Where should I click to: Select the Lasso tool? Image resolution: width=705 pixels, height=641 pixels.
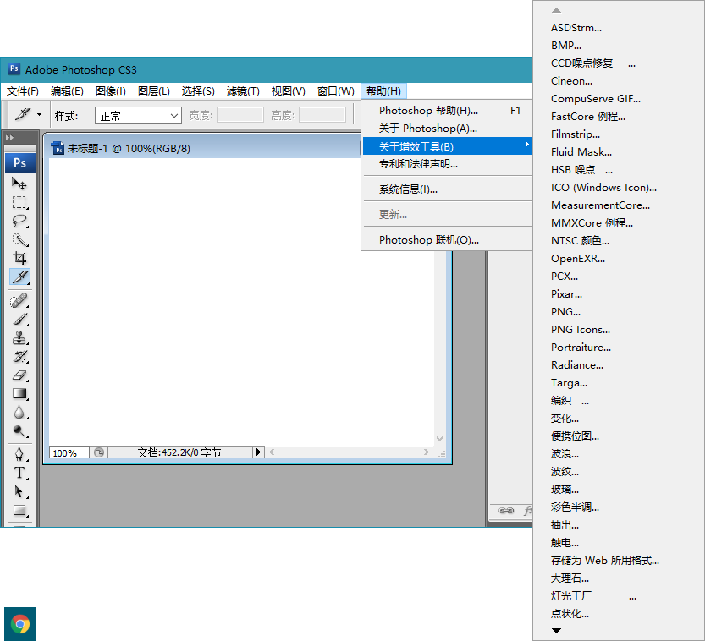click(x=19, y=221)
